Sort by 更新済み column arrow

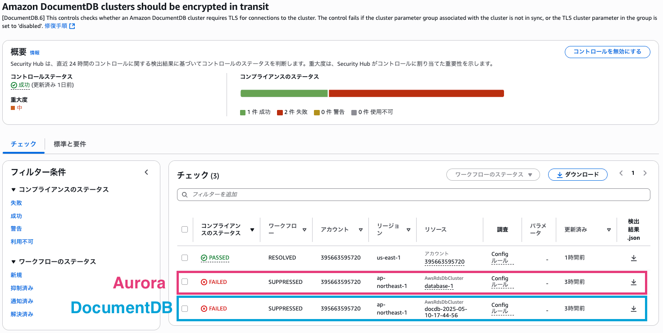(x=608, y=230)
